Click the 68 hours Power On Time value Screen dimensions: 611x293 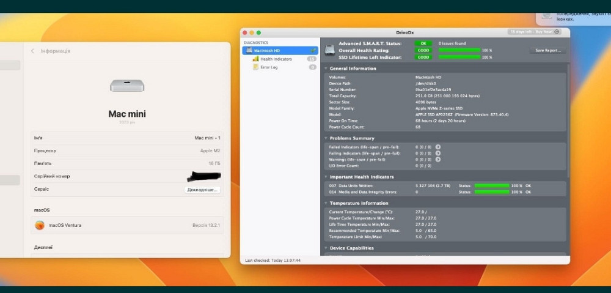click(x=441, y=121)
